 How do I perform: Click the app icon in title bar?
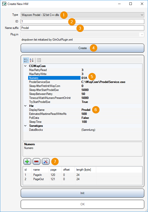click(4, 4)
